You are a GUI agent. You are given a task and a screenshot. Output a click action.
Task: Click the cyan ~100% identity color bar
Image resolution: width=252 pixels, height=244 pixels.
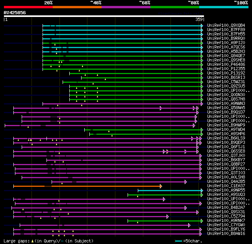pos(224,7)
